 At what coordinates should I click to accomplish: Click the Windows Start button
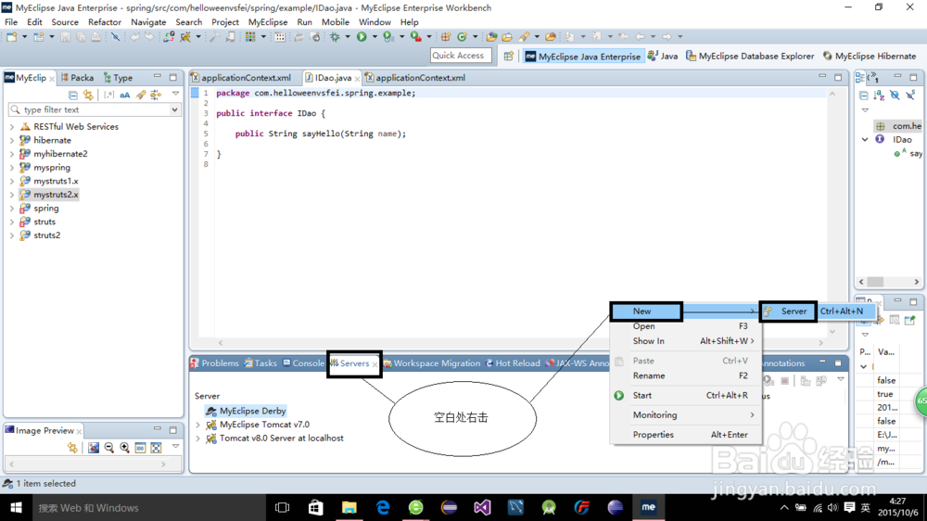coord(16,507)
